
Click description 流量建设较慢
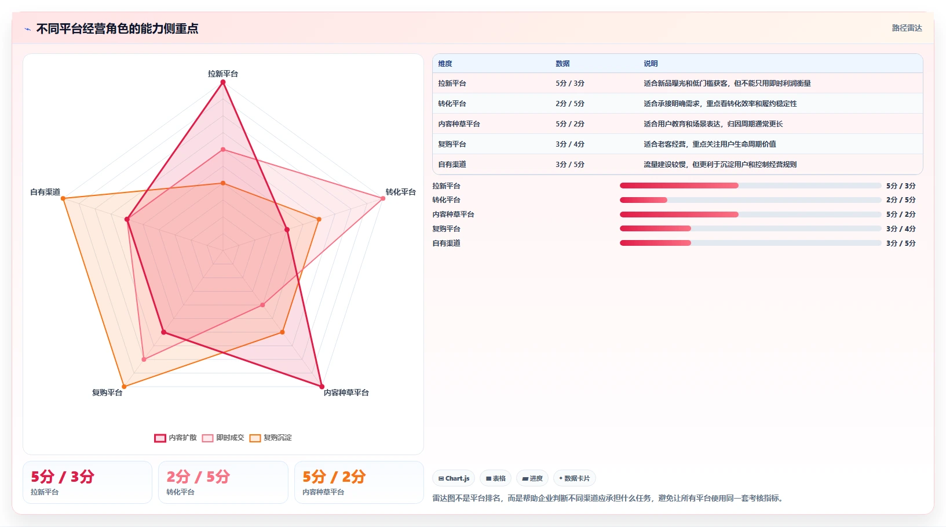click(x=720, y=165)
